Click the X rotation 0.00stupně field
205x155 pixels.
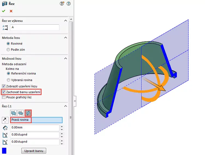click(x=35, y=135)
